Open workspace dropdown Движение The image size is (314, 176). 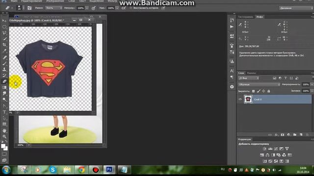click(x=296, y=8)
